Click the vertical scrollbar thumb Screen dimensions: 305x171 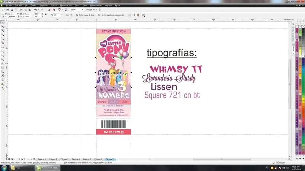290,84
